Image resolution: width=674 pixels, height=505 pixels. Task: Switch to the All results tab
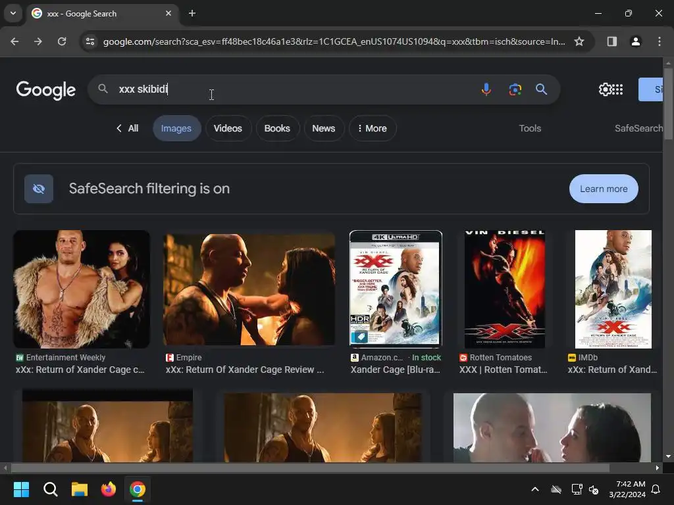coord(127,128)
